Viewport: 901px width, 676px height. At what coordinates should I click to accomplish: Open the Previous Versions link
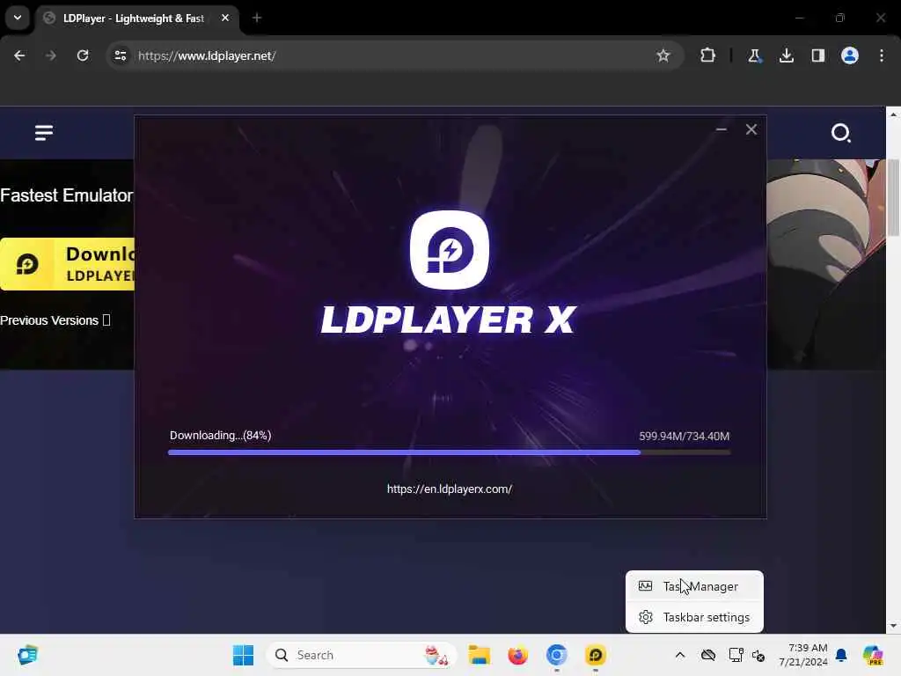tap(55, 320)
